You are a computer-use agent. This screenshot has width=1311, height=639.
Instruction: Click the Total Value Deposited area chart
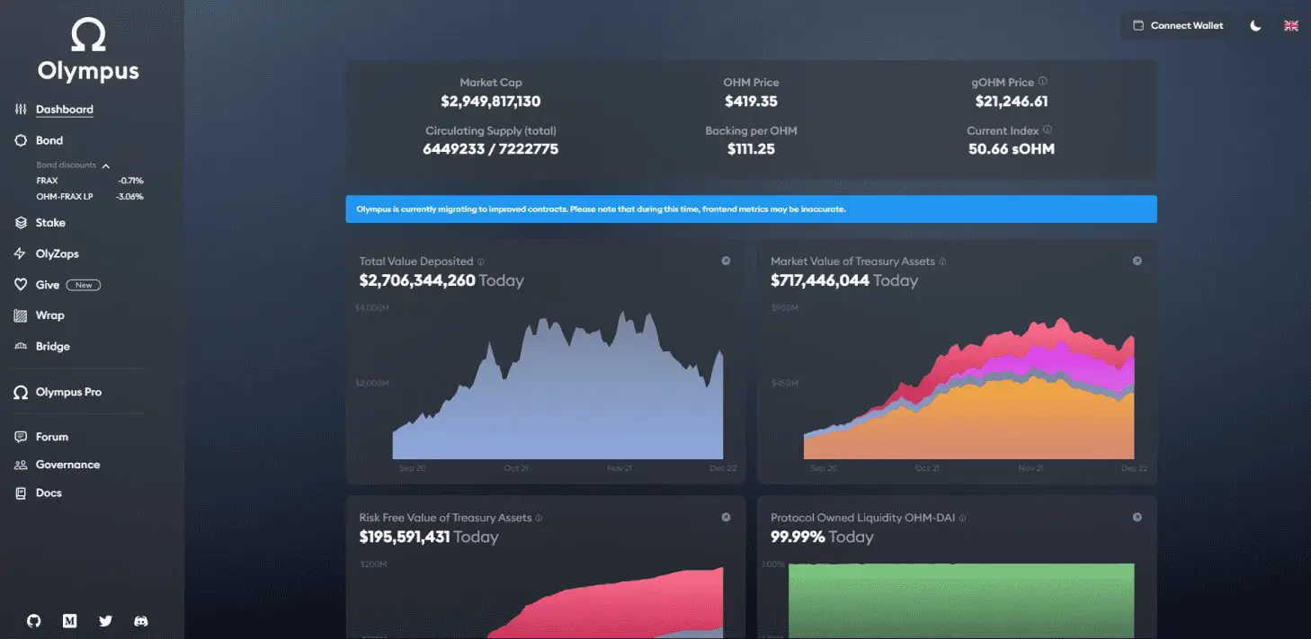pos(557,386)
